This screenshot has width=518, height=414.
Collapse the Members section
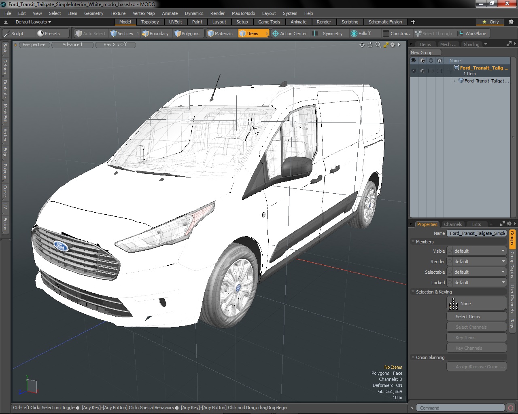tap(413, 242)
